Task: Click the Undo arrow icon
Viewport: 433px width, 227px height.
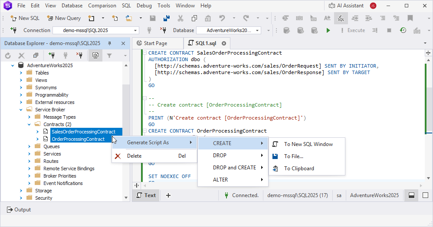Action: point(222,18)
